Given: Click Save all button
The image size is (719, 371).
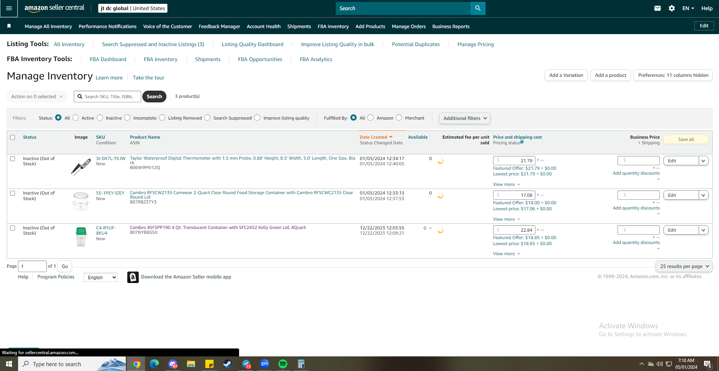Looking at the screenshot, I should tap(686, 139).
